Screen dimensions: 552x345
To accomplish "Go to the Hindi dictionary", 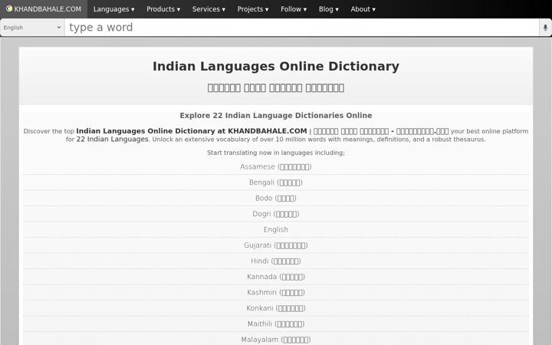I will coord(276,261).
